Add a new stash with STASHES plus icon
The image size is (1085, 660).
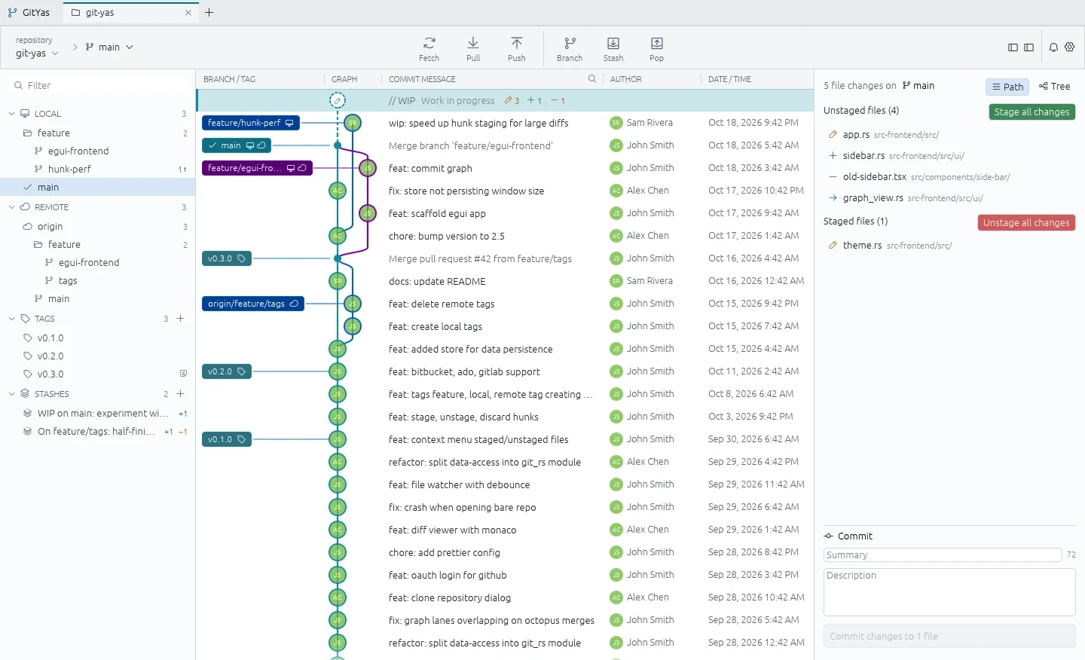(x=181, y=394)
